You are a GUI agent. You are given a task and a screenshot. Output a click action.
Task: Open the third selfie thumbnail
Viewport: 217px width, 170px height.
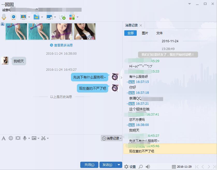pos(62,31)
